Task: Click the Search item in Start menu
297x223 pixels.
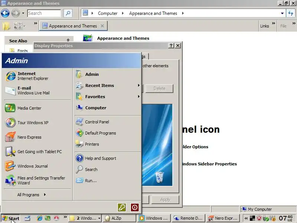Action: click(108, 169)
